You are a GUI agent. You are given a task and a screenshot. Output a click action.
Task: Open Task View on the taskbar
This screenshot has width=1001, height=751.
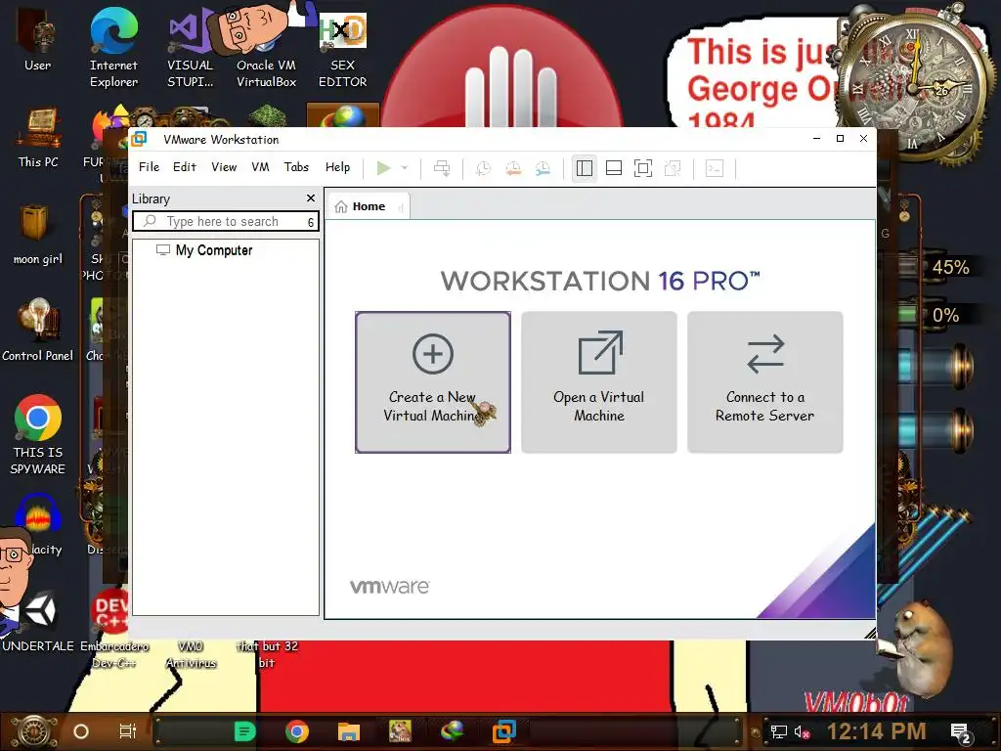128,731
